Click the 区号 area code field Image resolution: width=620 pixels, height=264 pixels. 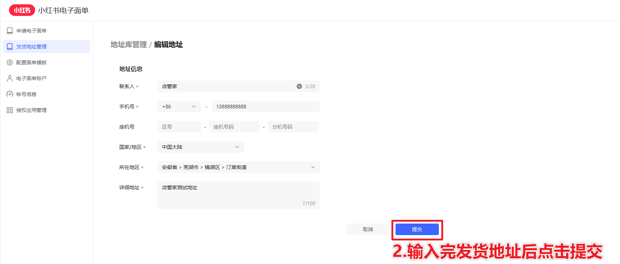click(x=179, y=127)
